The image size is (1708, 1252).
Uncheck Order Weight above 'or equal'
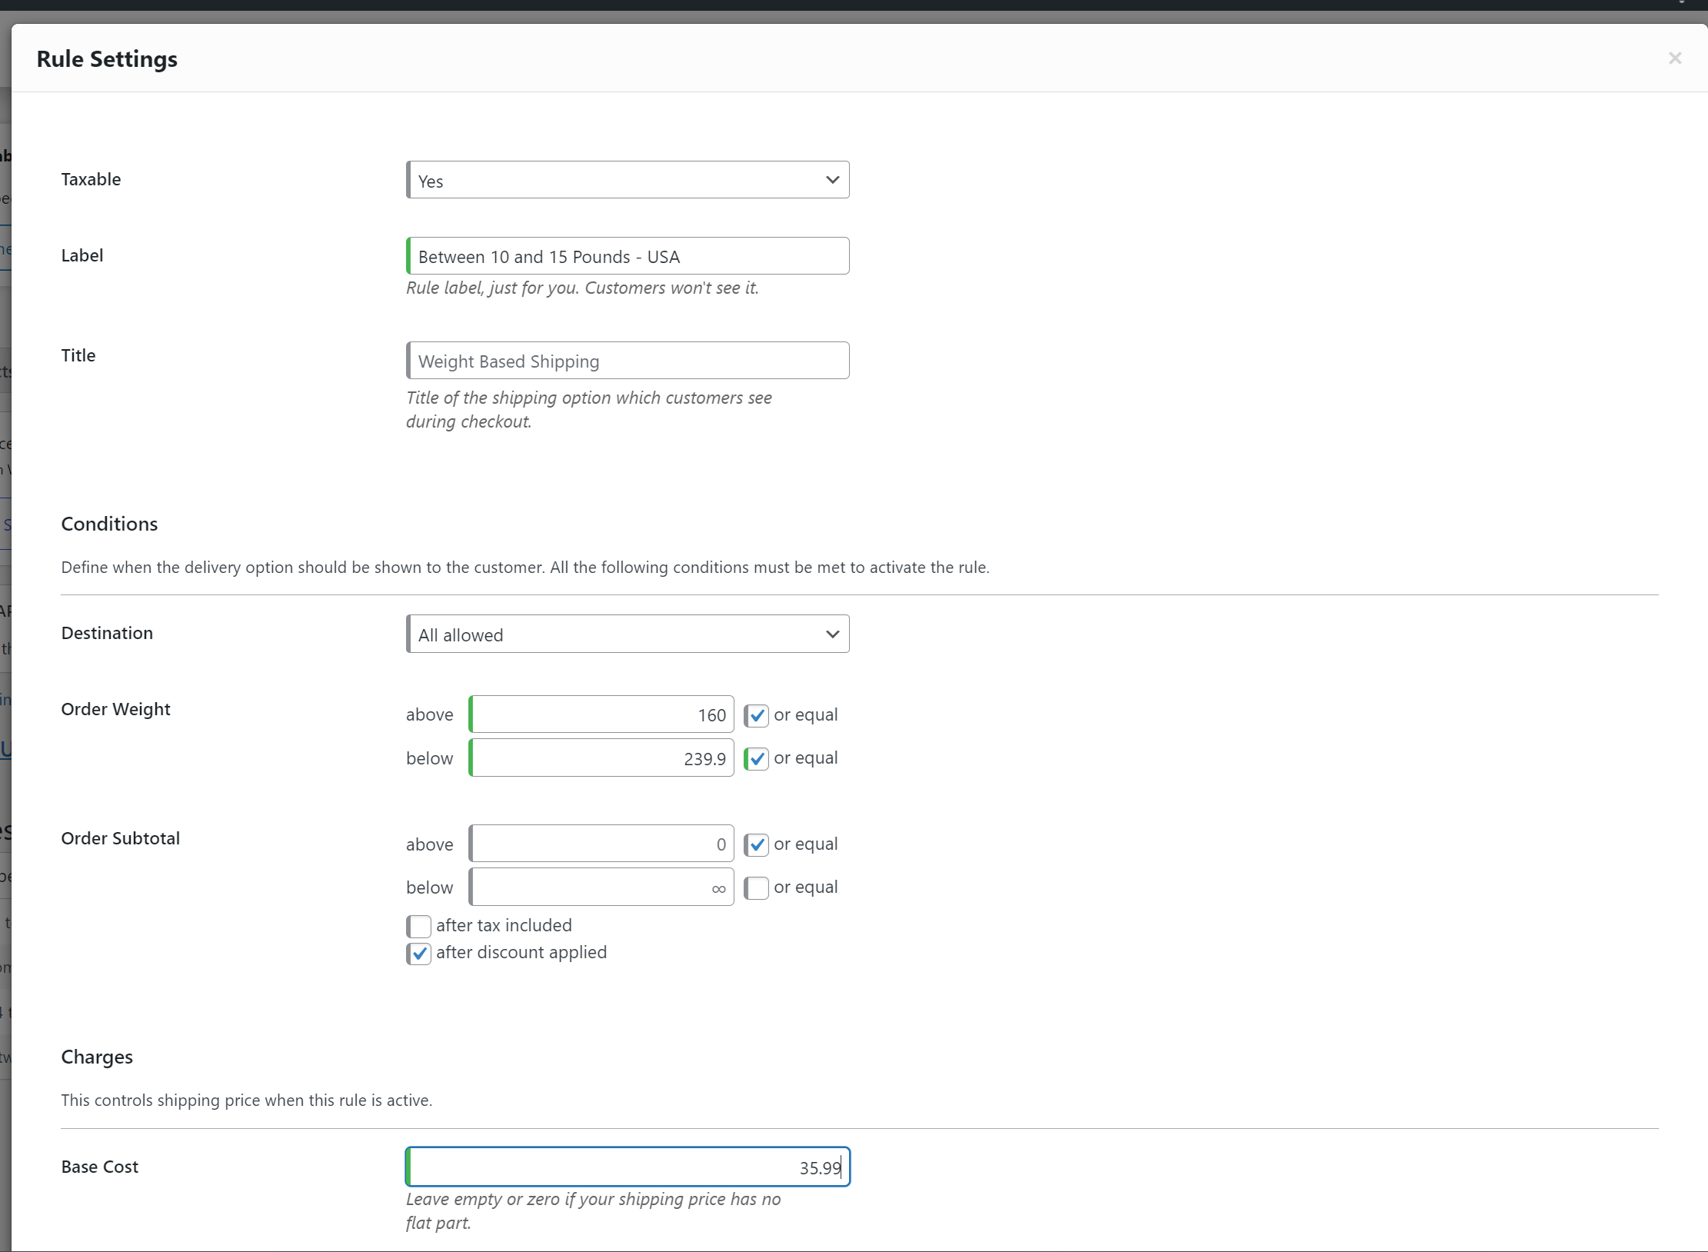[x=757, y=715]
